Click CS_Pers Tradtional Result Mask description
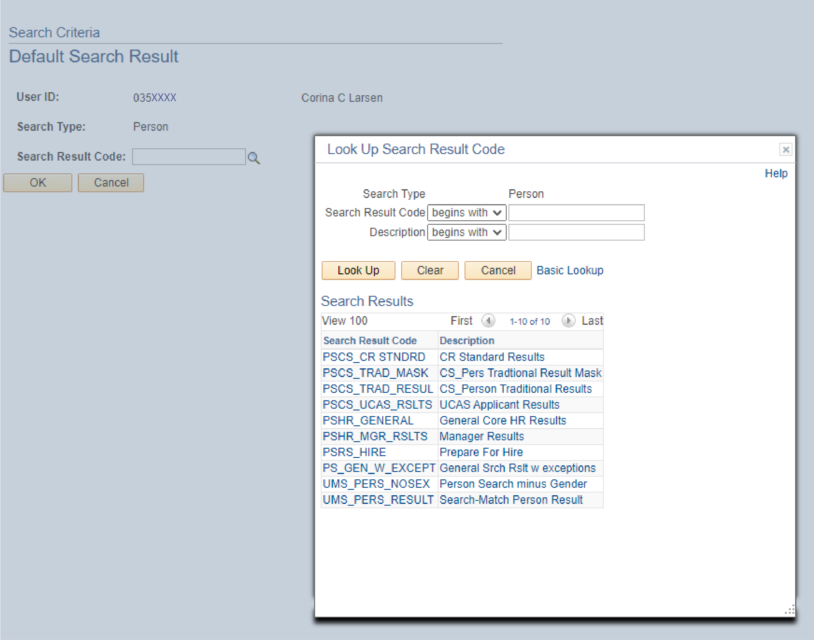This screenshot has width=814, height=640. (x=520, y=373)
